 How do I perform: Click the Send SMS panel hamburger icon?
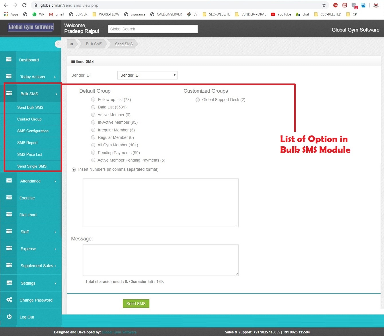73,61
